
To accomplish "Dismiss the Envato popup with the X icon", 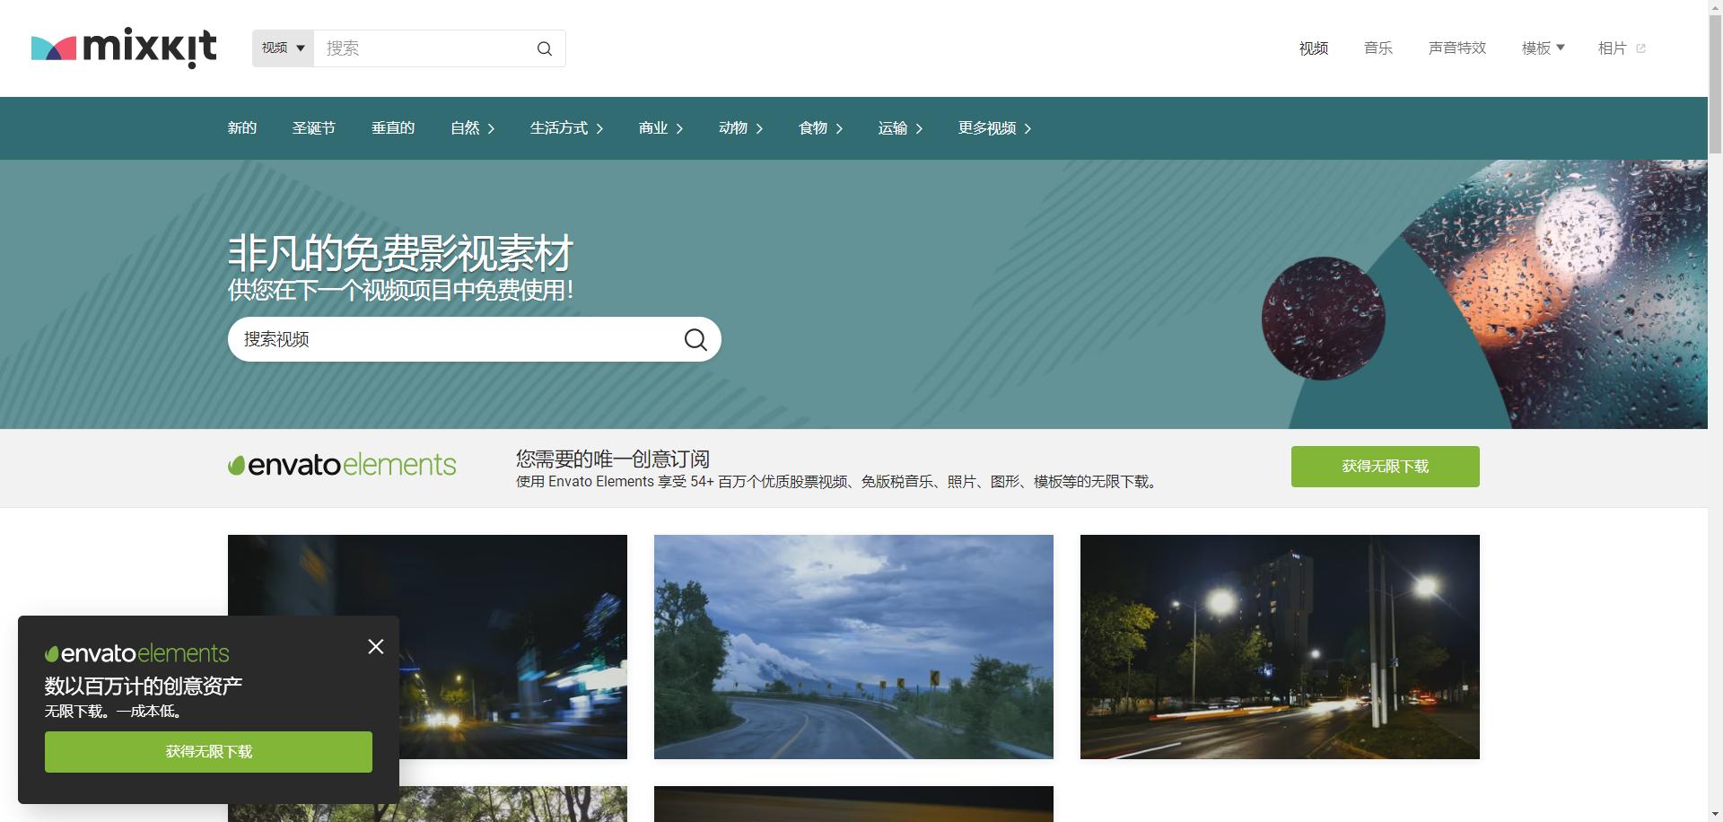I will click(375, 646).
